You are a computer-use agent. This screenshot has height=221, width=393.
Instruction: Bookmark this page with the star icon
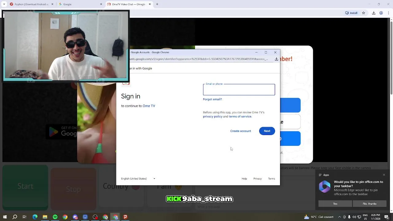pyautogui.click(x=364, y=13)
